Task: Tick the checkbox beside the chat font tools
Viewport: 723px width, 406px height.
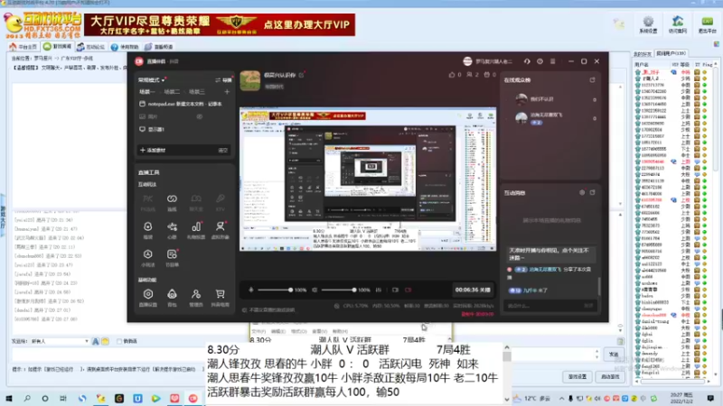Action: point(119,341)
